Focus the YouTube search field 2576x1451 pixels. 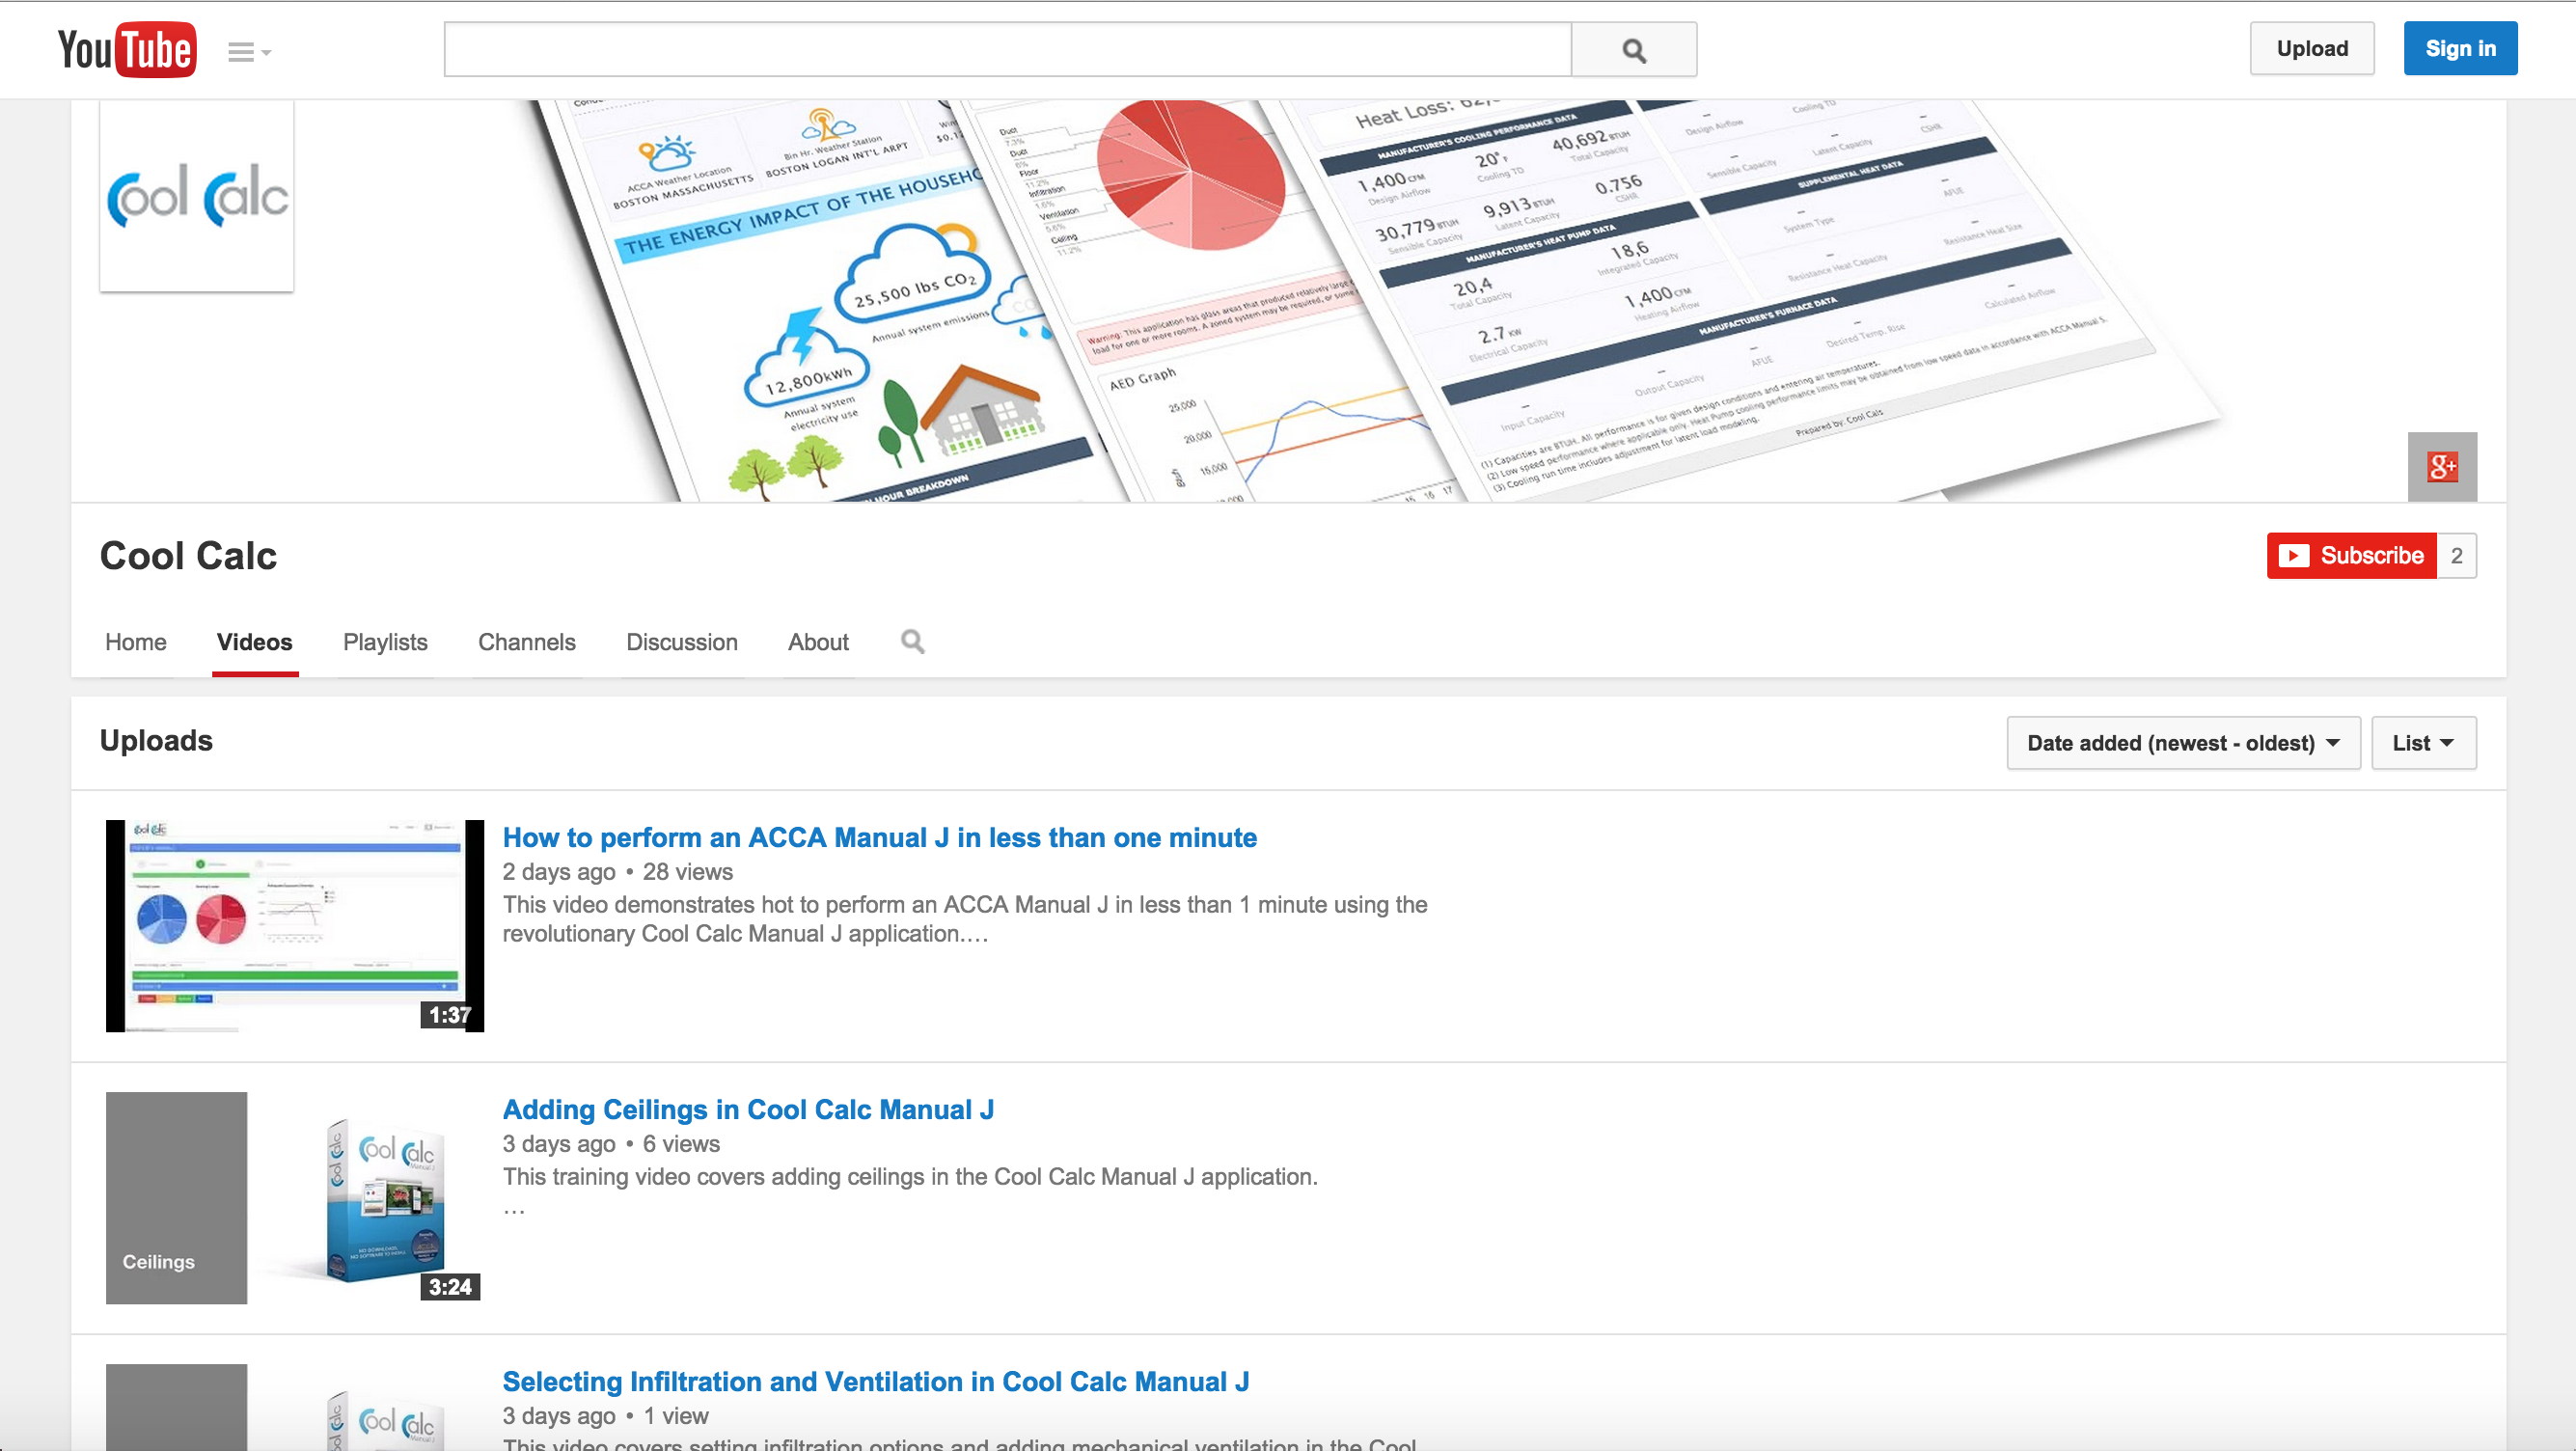click(x=1007, y=49)
